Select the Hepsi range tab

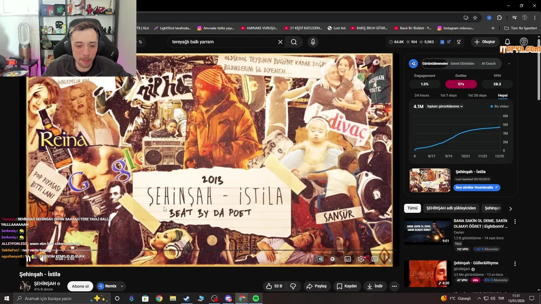[503, 95]
